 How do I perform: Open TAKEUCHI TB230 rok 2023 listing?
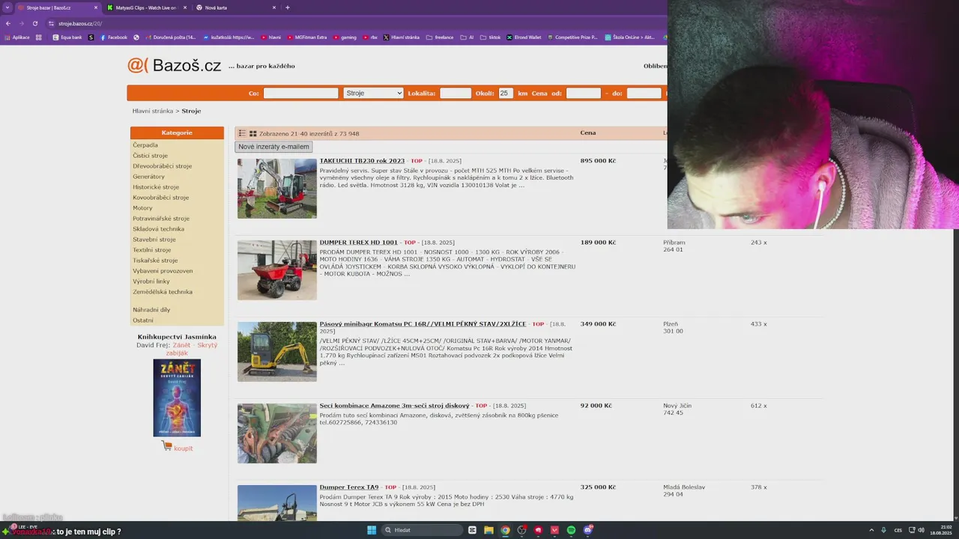point(362,161)
